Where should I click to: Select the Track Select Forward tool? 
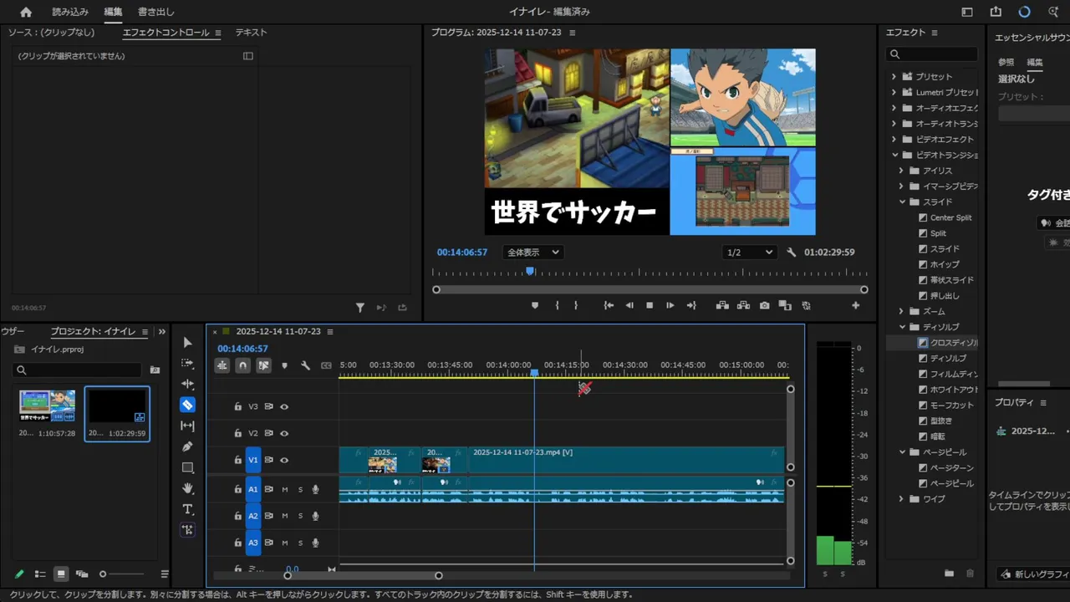(x=187, y=364)
